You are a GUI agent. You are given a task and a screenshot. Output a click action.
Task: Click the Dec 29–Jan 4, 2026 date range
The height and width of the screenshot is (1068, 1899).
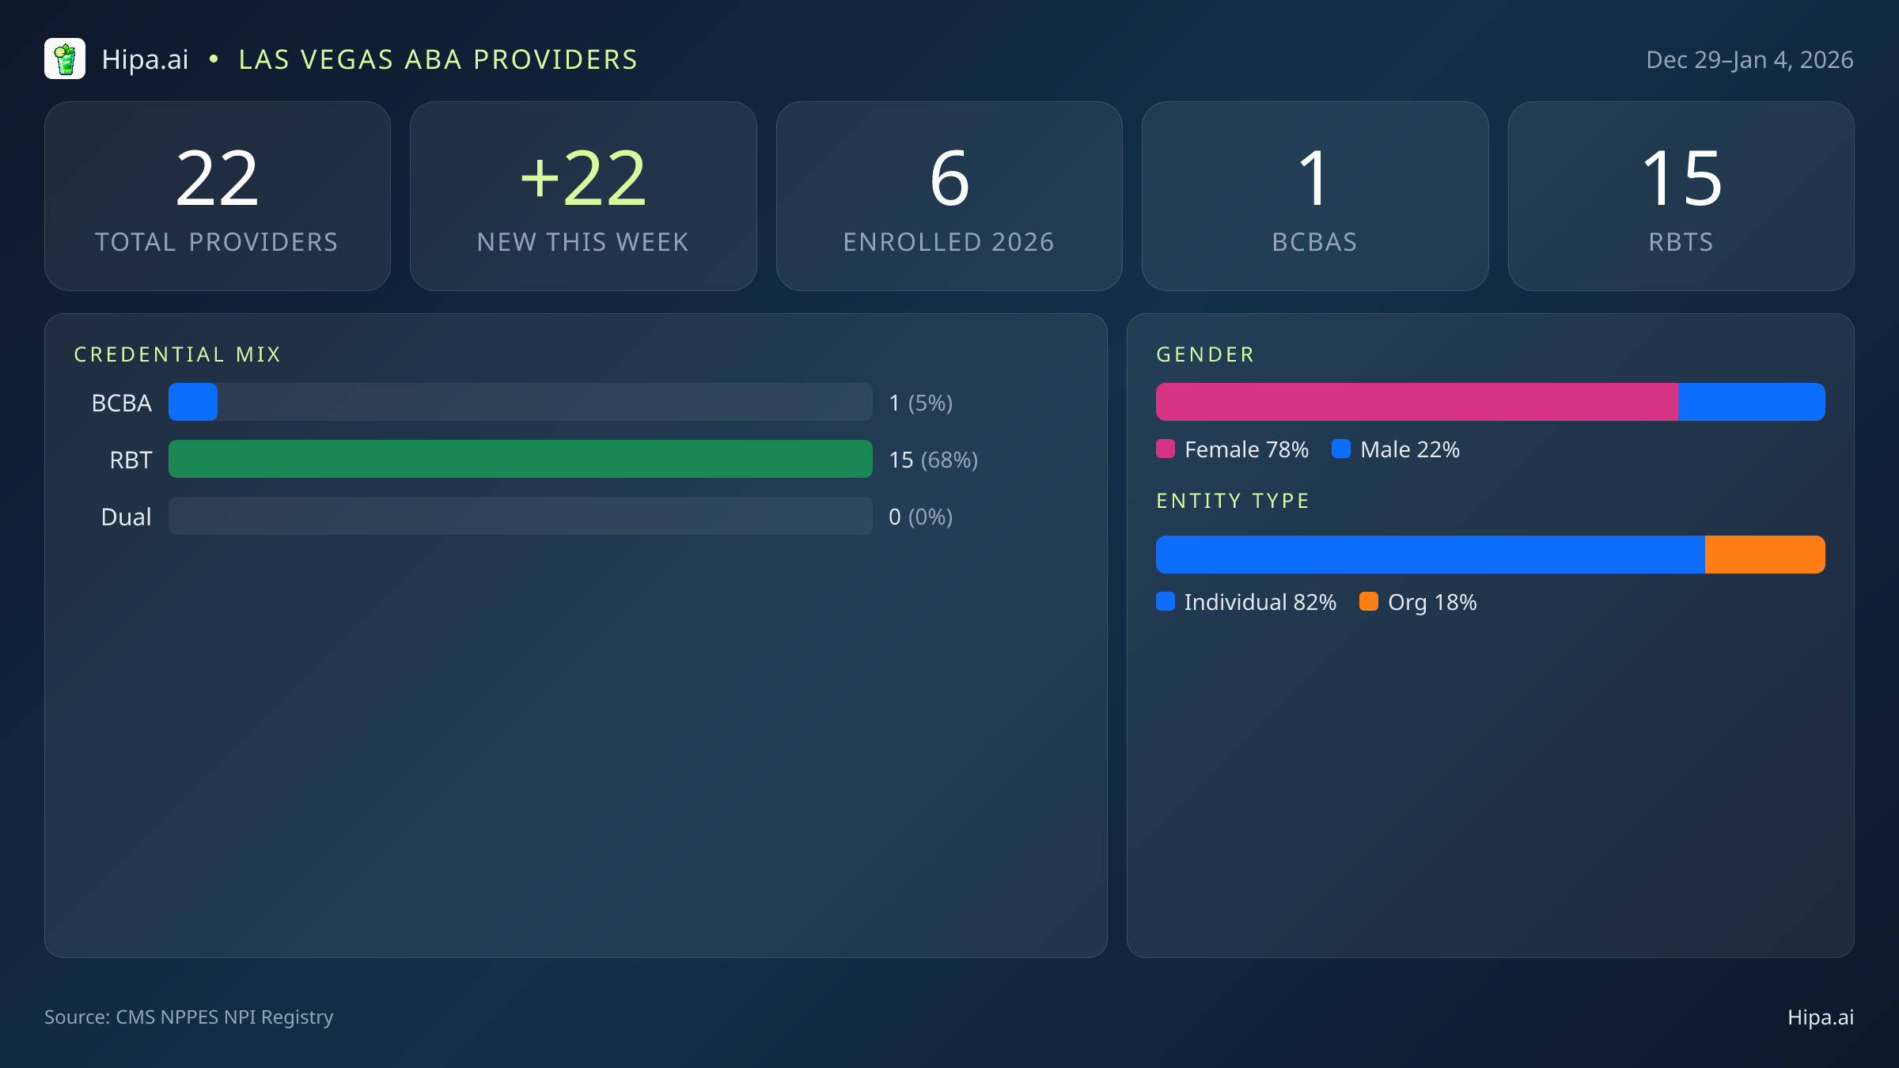pyautogui.click(x=1749, y=60)
